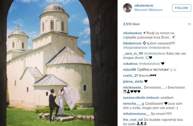Viewport: 193px width, 126px height.
Task: Click senorita___g commenter username
Action: (x=134, y=104)
